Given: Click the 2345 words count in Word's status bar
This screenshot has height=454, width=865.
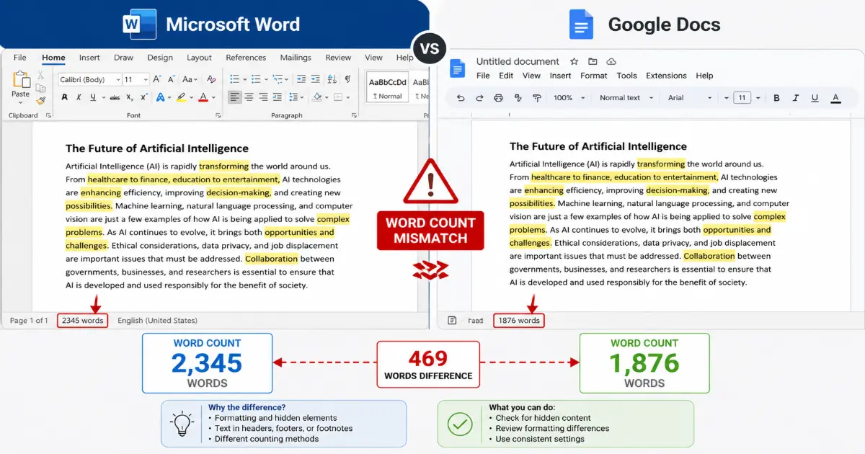Looking at the screenshot, I should (x=81, y=320).
